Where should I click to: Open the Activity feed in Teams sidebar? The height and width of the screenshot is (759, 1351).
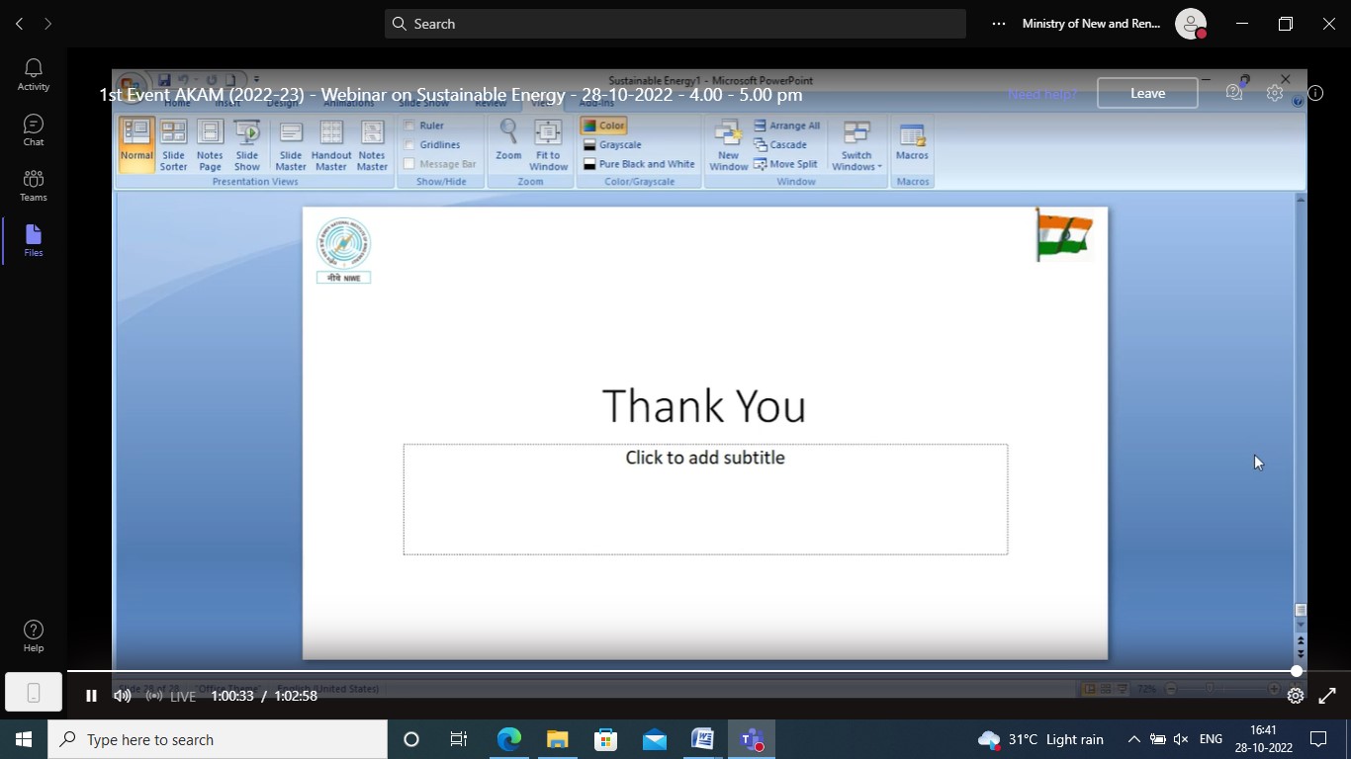click(x=33, y=74)
